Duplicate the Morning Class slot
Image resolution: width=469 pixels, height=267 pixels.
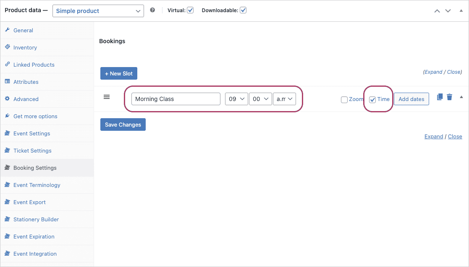pyautogui.click(x=439, y=96)
